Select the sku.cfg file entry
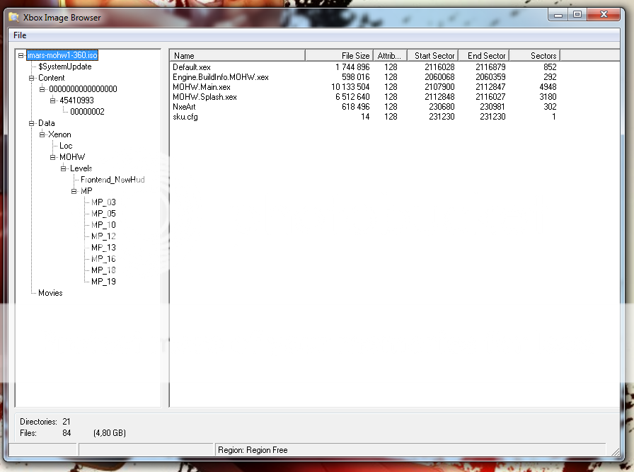Image resolution: width=634 pixels, height=472 pixels. [185, 117]
